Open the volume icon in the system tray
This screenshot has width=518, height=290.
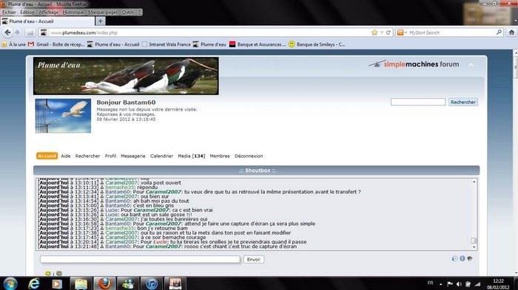459,284
